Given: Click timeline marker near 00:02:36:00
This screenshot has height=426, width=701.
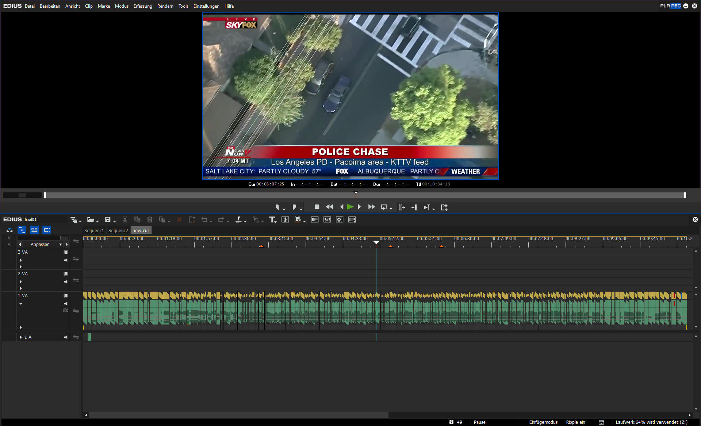Looking at the screenshot, I should pyautogui.click(x=261, y=246).
